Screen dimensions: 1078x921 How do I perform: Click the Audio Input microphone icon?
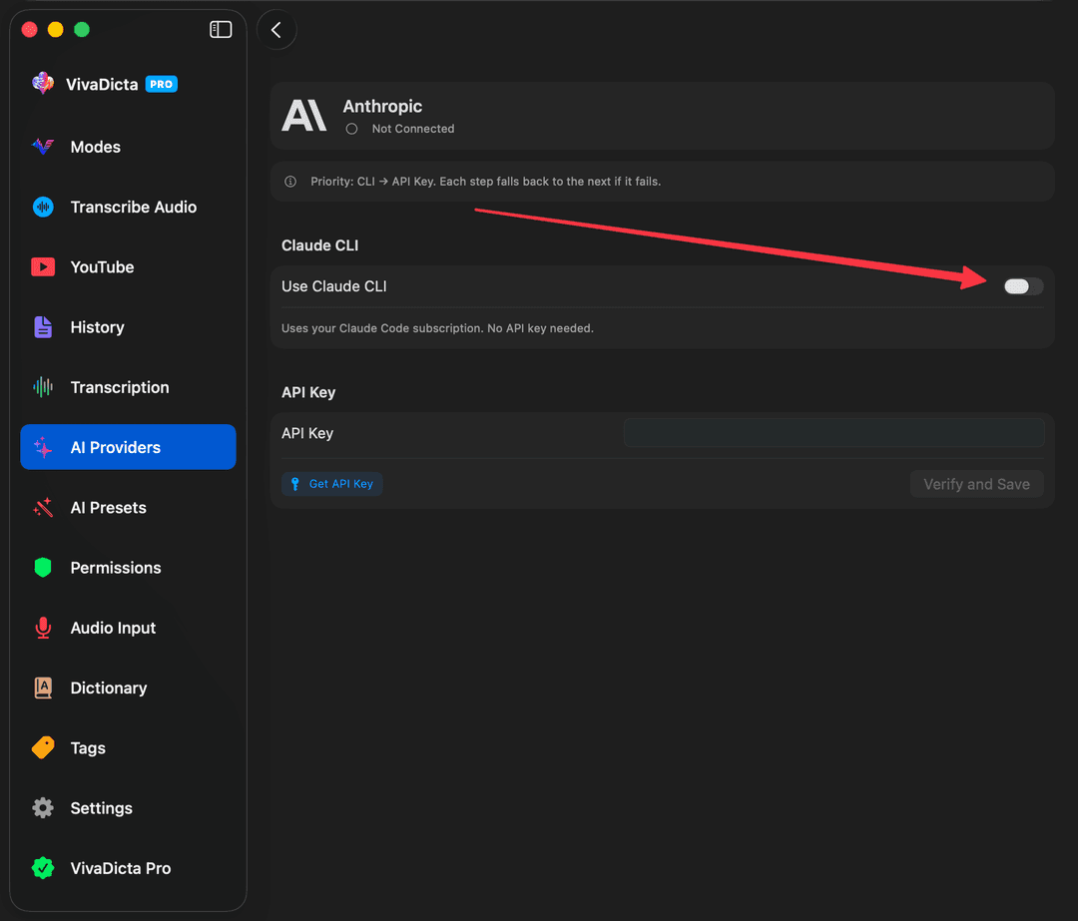(43, 628)
